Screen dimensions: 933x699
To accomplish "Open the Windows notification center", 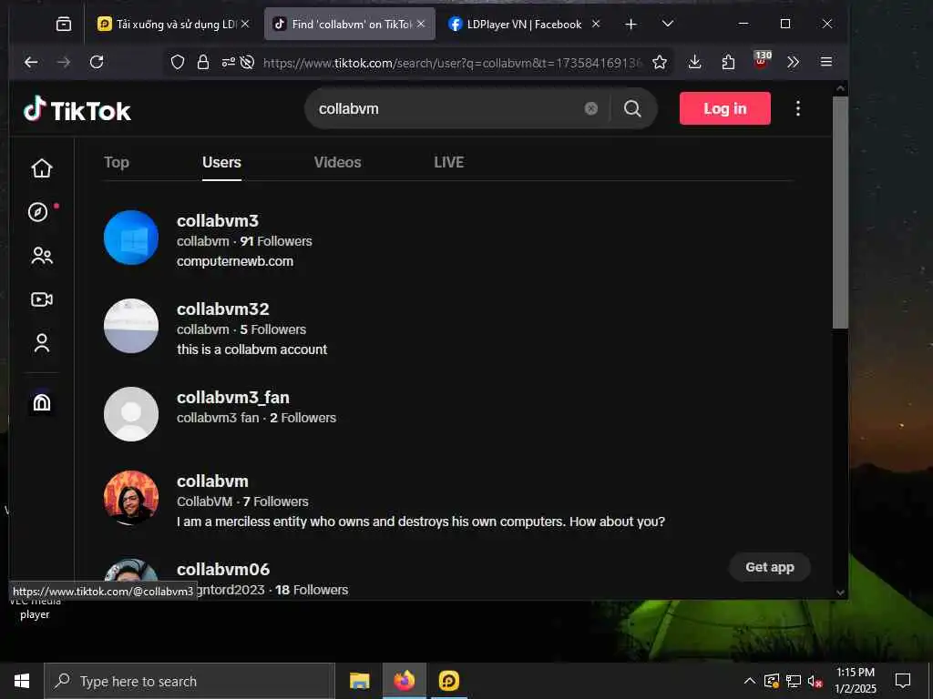I will coord(903,681).
